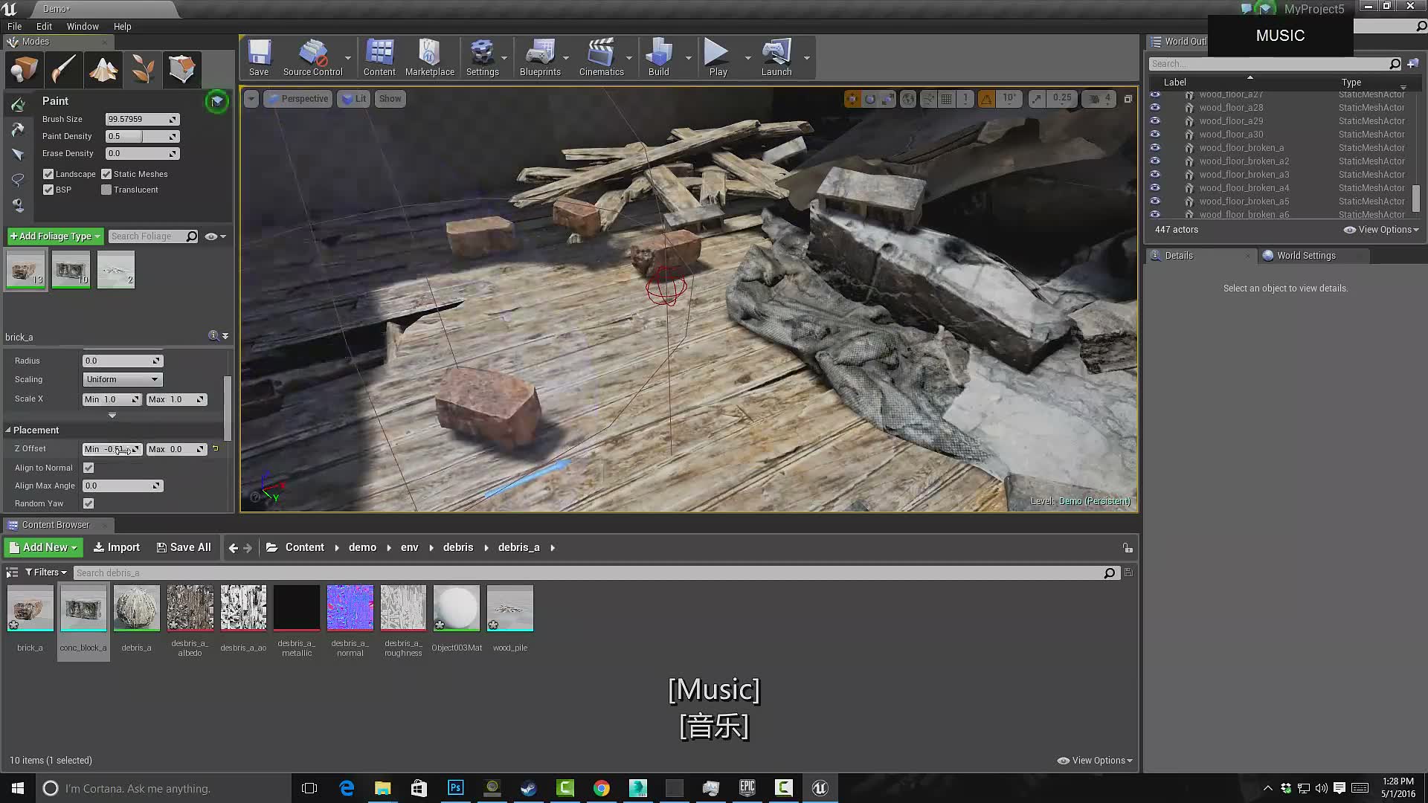Enable the Translucent filter checkbox
This screenshot has width=1428, height=803.
pos(106,190)
